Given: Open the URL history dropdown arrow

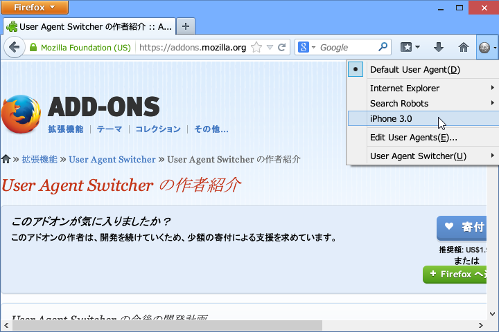Looking at the screenshot, I should pos(270,48).
